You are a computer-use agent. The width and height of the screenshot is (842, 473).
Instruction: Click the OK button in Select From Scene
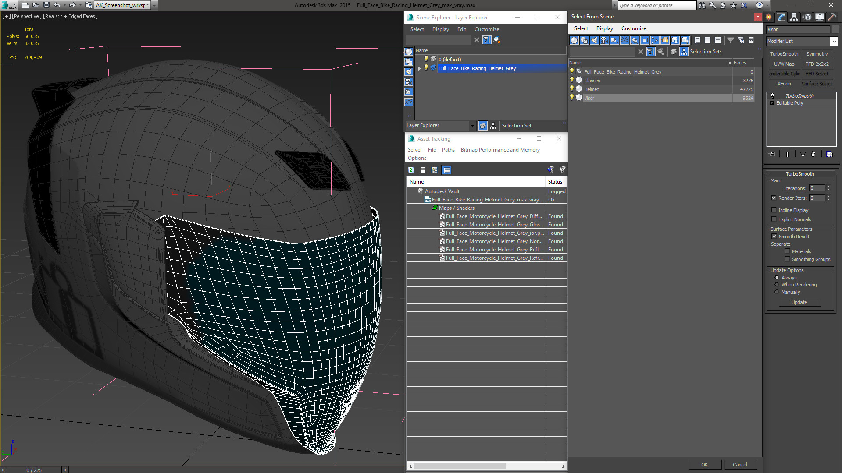(704, 465)
